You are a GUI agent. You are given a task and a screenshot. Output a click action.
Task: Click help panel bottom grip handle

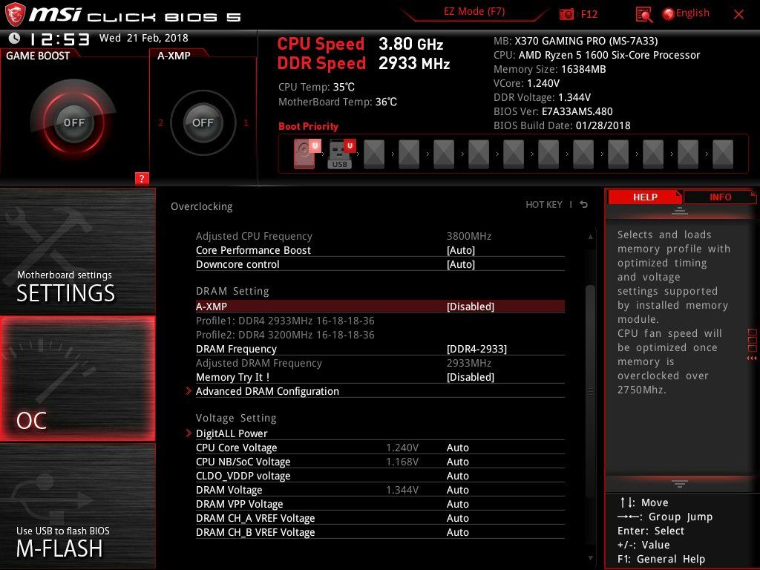tap(680, 483)
